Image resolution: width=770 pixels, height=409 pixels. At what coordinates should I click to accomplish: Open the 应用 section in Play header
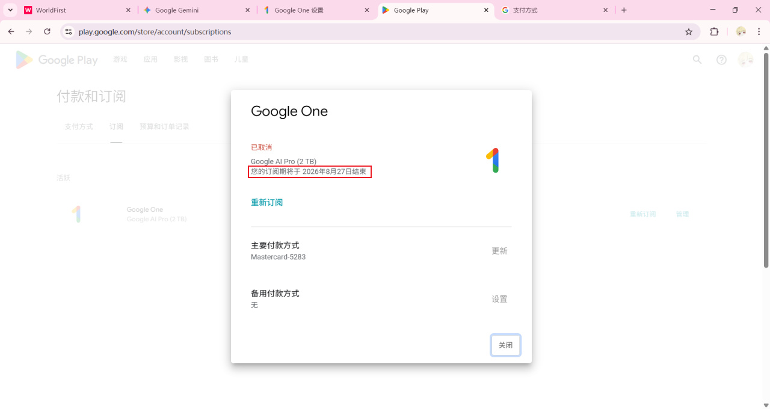150,60
